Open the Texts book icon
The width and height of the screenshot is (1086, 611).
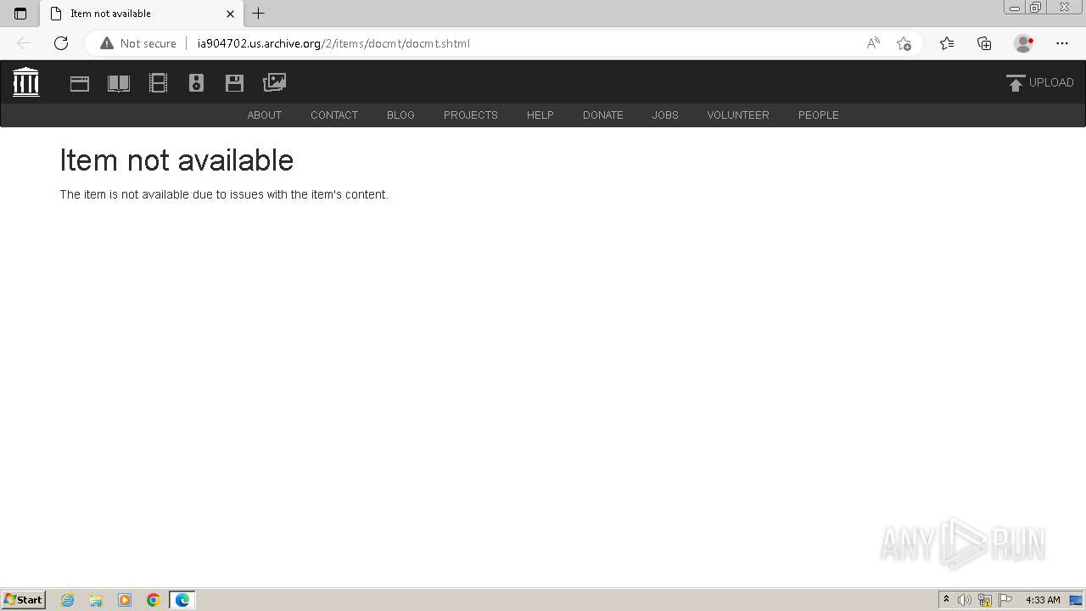tap(119, 83)
